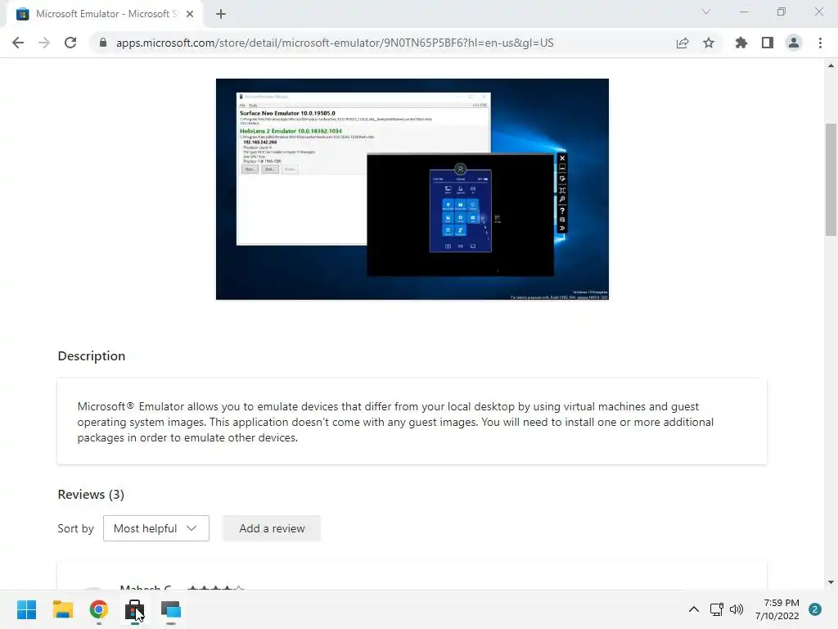Click the Description heading

coord(92,355)
